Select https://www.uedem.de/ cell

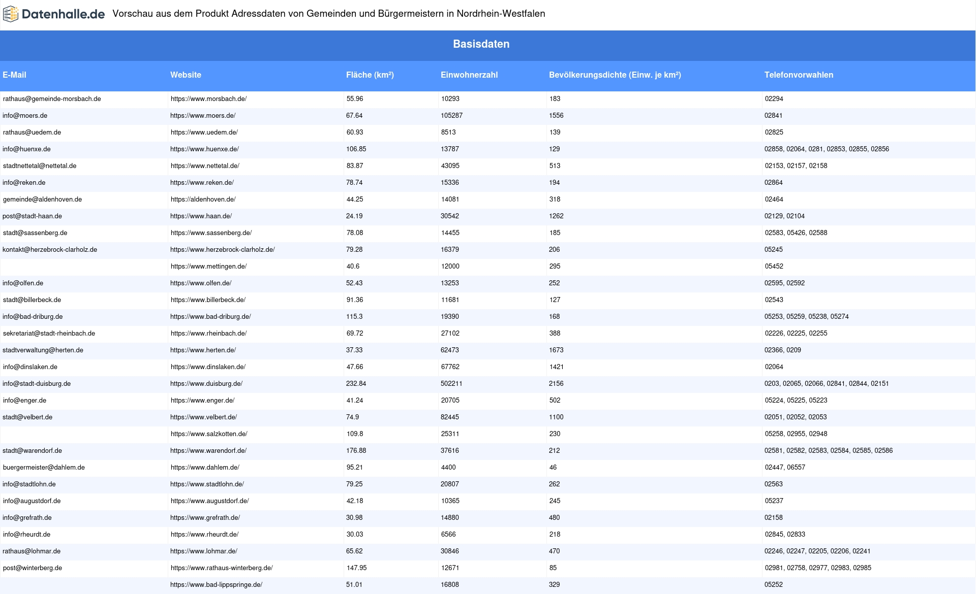pos(204,133)
